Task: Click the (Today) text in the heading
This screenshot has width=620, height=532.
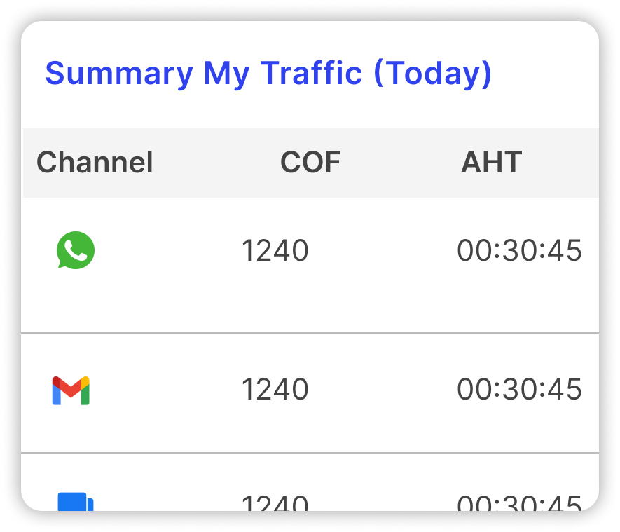Action: point(432,74)
